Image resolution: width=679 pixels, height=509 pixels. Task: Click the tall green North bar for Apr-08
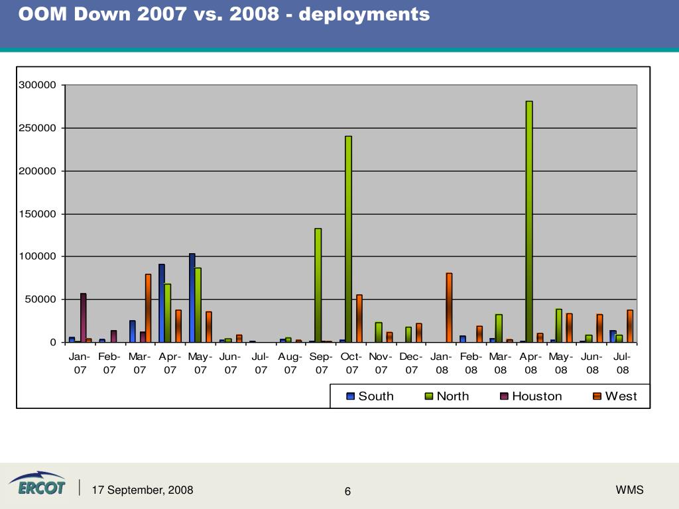click(x=529, y=221)
